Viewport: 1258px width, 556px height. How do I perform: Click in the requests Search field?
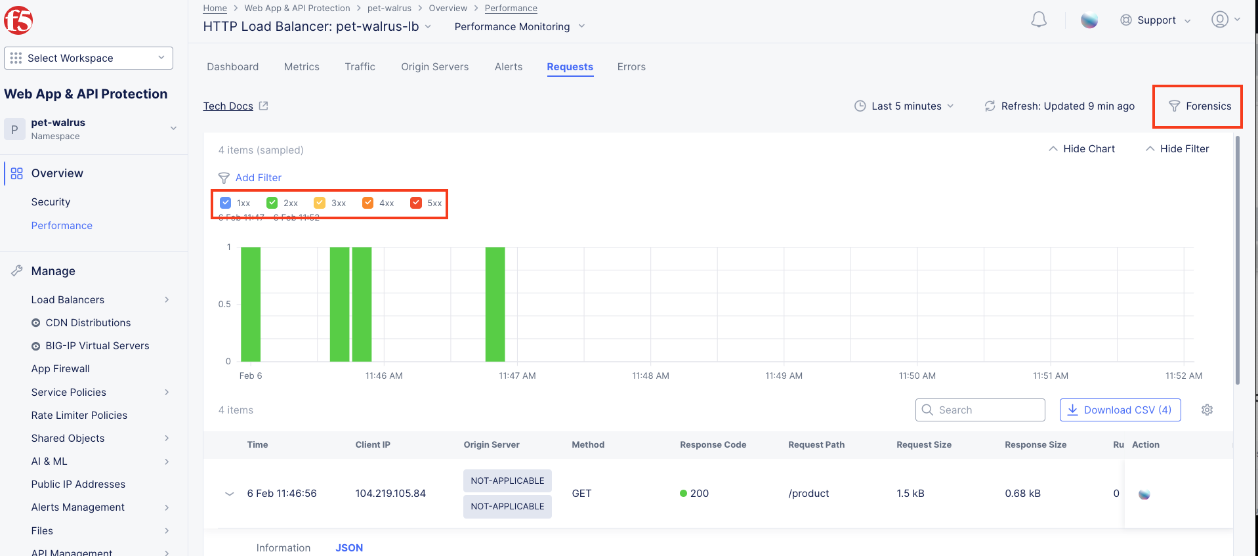[980, 410]
